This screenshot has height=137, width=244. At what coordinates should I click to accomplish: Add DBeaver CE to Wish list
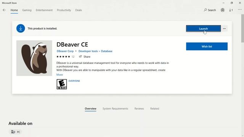click(x=207, y=46)
